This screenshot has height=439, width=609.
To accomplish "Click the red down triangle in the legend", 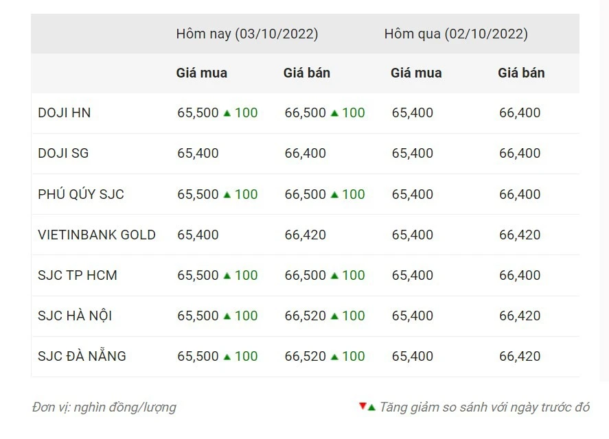I will (363, 406).
